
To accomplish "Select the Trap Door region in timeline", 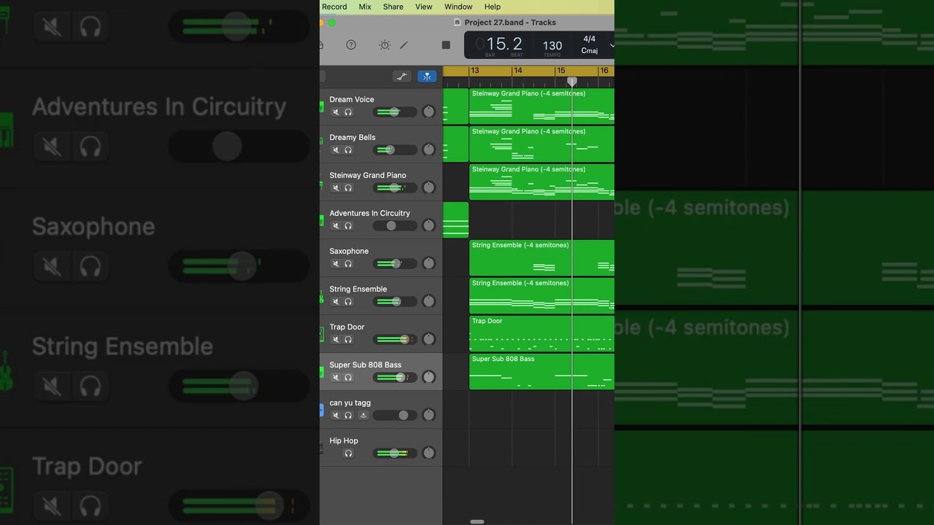I will pyautogui.click(x=541, y=334).
